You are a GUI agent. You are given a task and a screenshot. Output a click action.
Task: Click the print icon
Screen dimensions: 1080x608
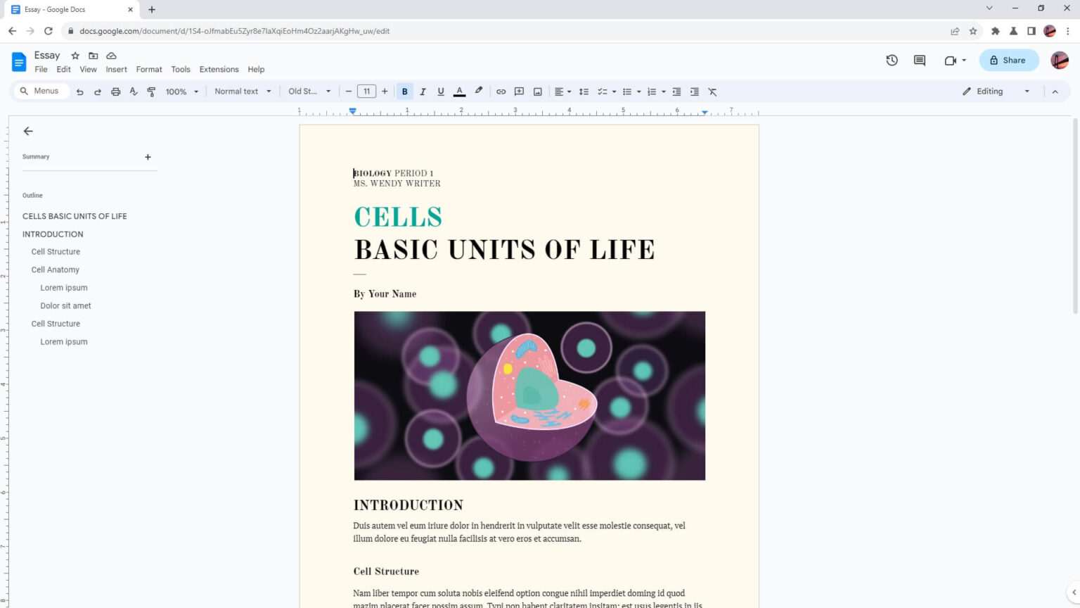coord(115,91)
